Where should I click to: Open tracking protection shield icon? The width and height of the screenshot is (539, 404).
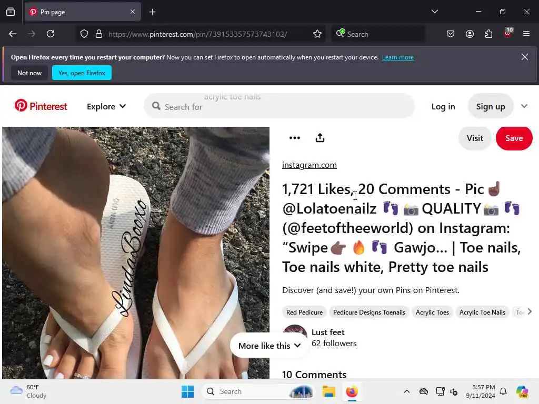84,34
